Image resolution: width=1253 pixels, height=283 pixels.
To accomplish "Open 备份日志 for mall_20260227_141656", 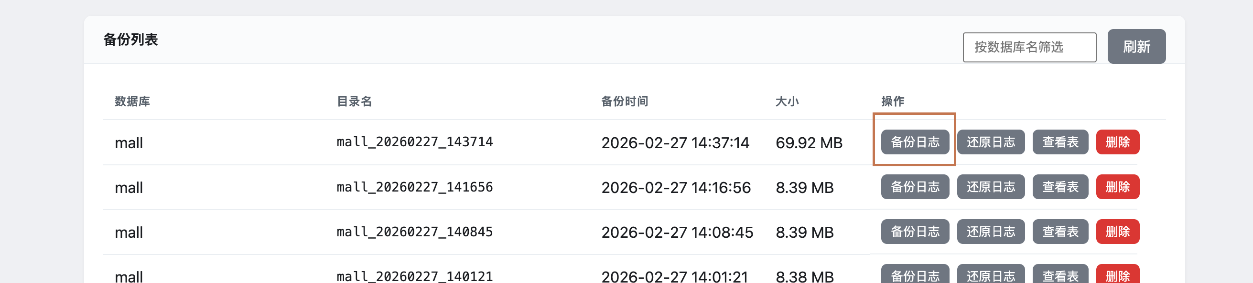I will (x=915, y=187).
